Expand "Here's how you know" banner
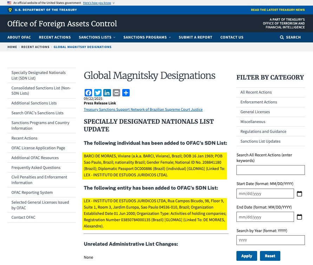The width and height of the screenshot is (313, 265). click(98, 3)
